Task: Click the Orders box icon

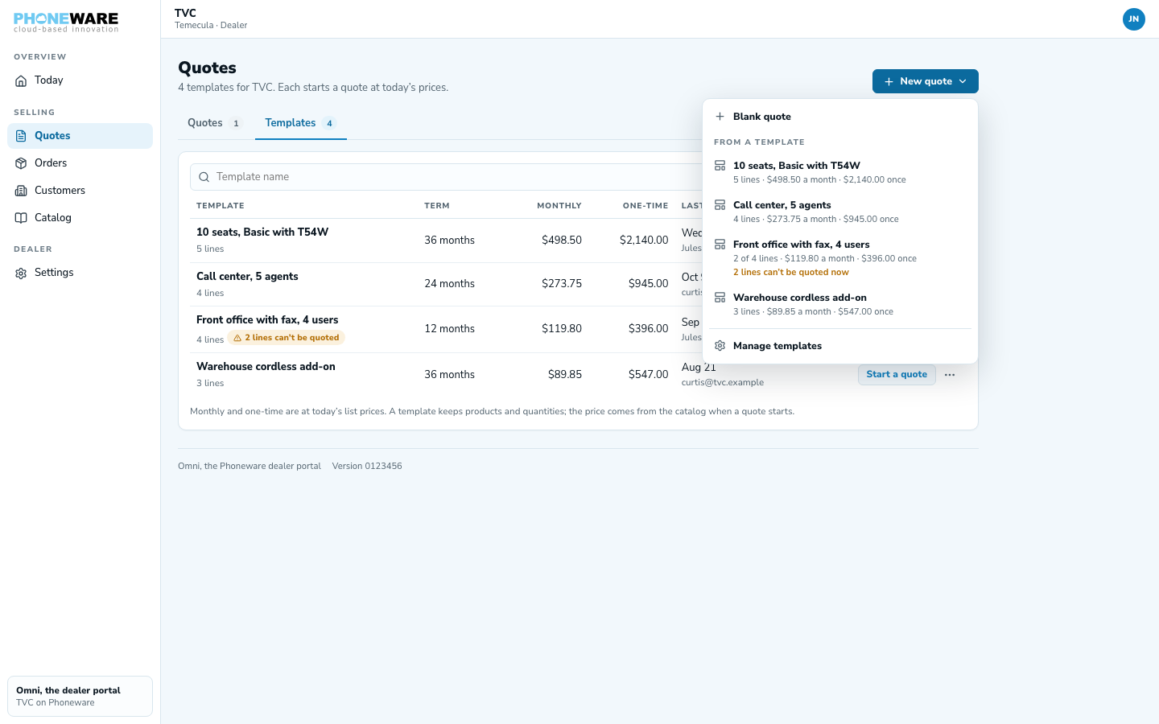Action: [x=21, y=163]
